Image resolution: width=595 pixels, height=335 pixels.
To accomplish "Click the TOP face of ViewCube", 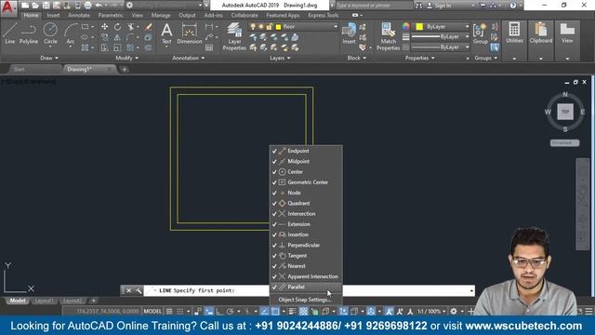I will tap(565, 112).
